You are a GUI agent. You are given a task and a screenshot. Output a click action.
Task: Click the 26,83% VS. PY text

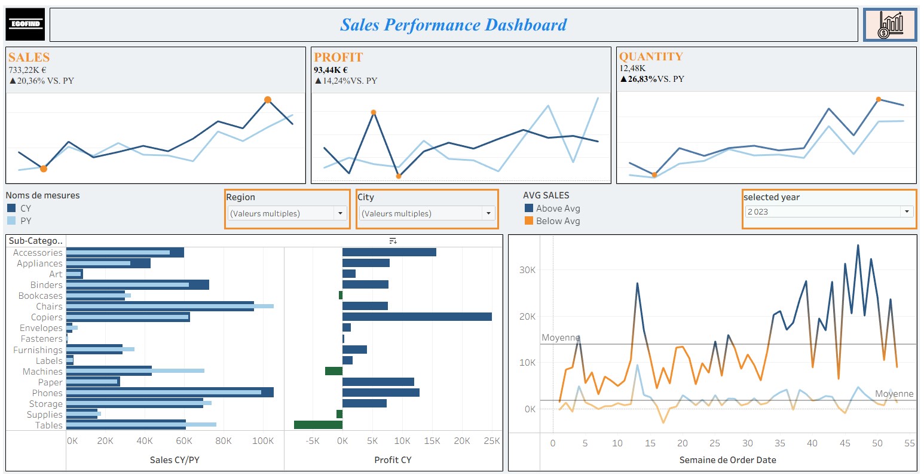652,79
